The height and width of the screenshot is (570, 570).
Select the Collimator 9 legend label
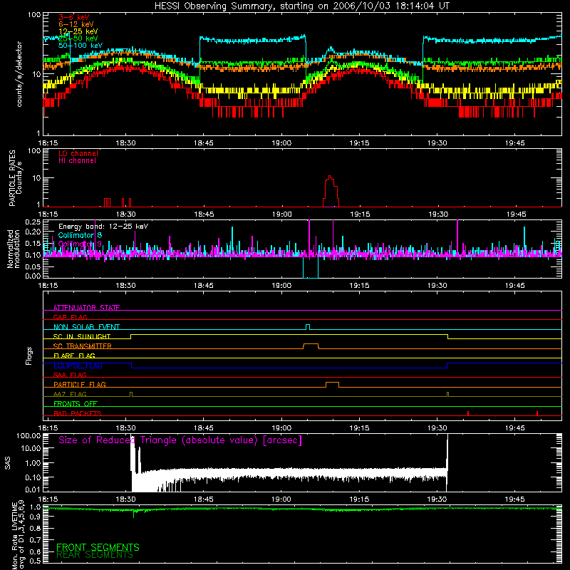click(80, 244)
